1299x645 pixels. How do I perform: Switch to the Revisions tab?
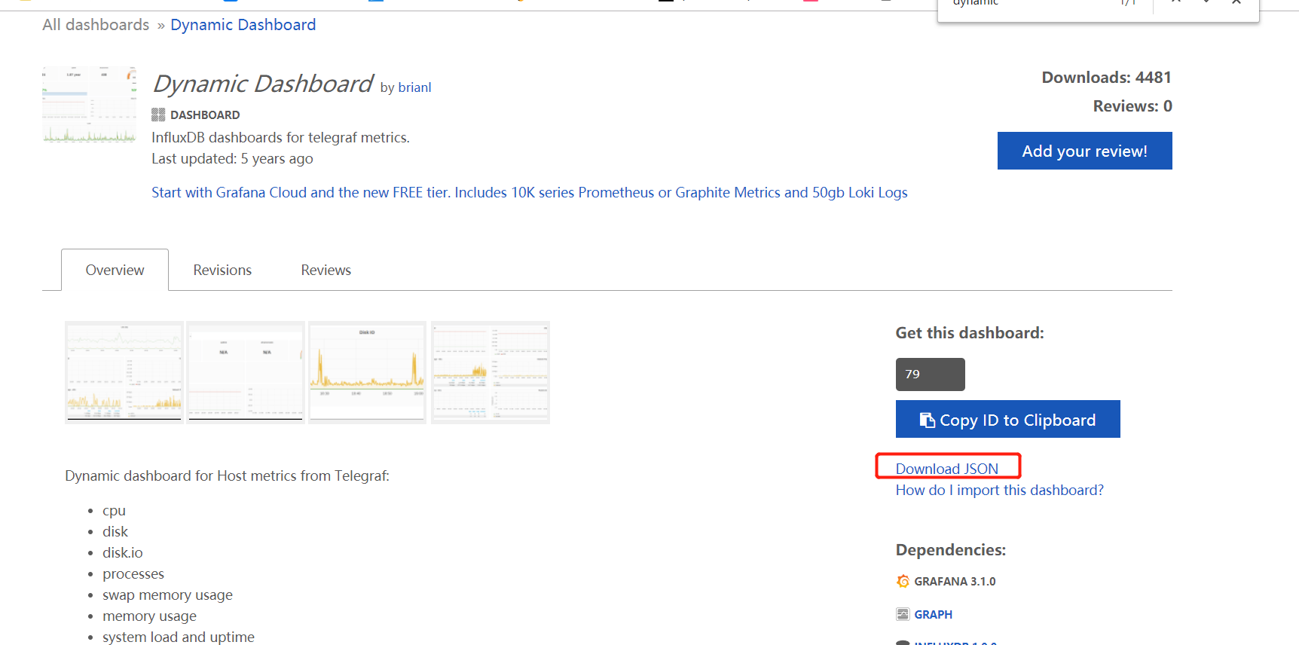click(222, 270)
